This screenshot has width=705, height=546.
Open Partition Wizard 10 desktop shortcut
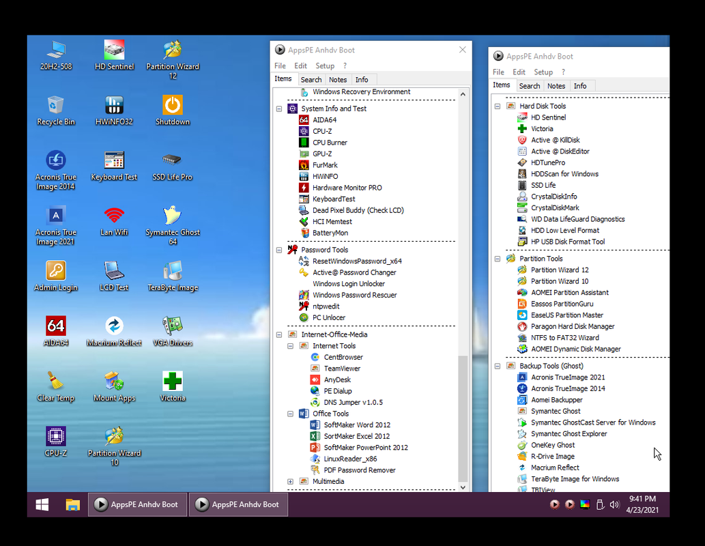(114, 447)
